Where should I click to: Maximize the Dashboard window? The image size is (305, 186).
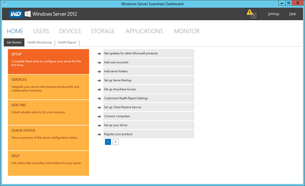pos(288,3)
